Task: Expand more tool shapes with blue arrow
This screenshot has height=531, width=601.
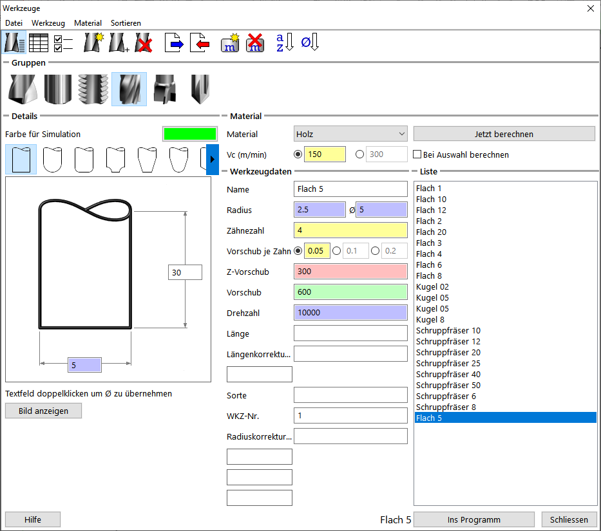Action: 213,160
